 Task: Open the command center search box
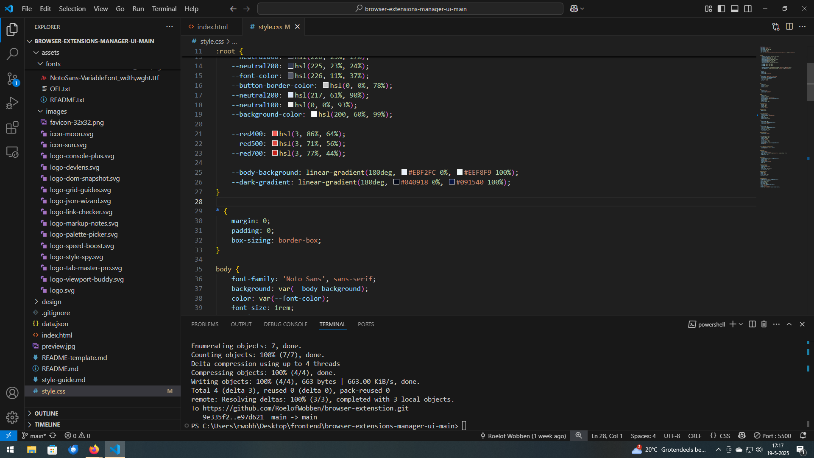(410, 8)
